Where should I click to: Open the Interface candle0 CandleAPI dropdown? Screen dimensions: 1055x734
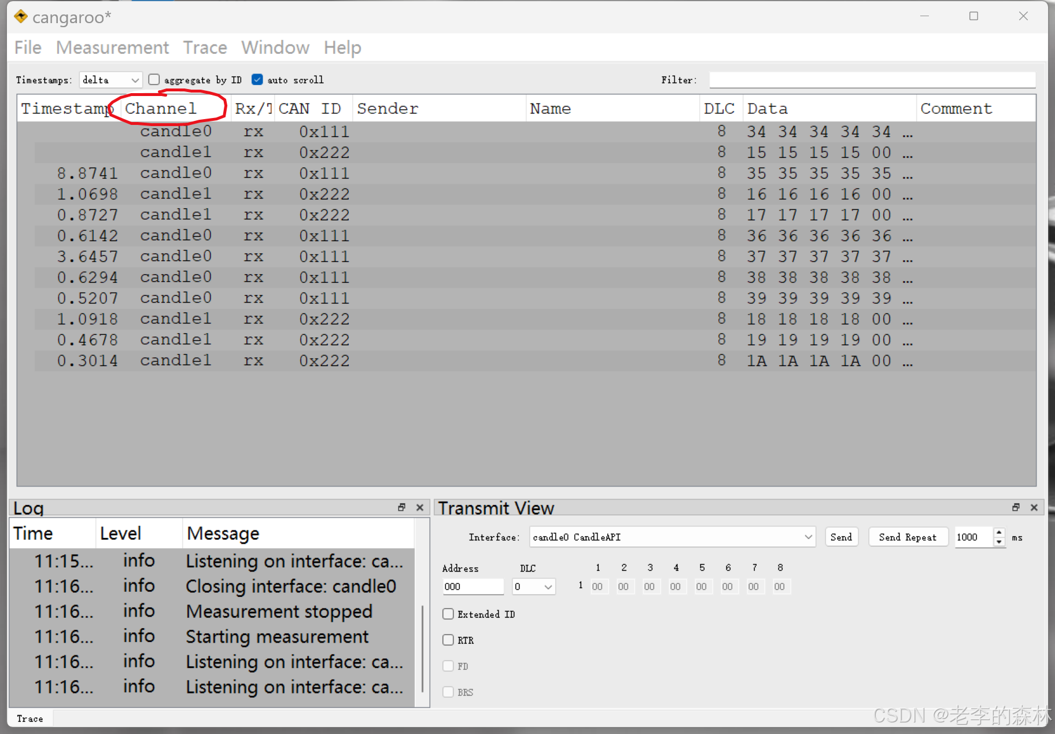pyautogui.click(x=672, y=537)
